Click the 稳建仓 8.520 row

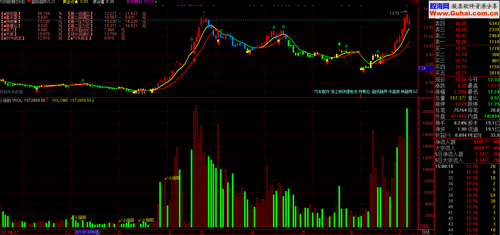(x=31, y=26)
